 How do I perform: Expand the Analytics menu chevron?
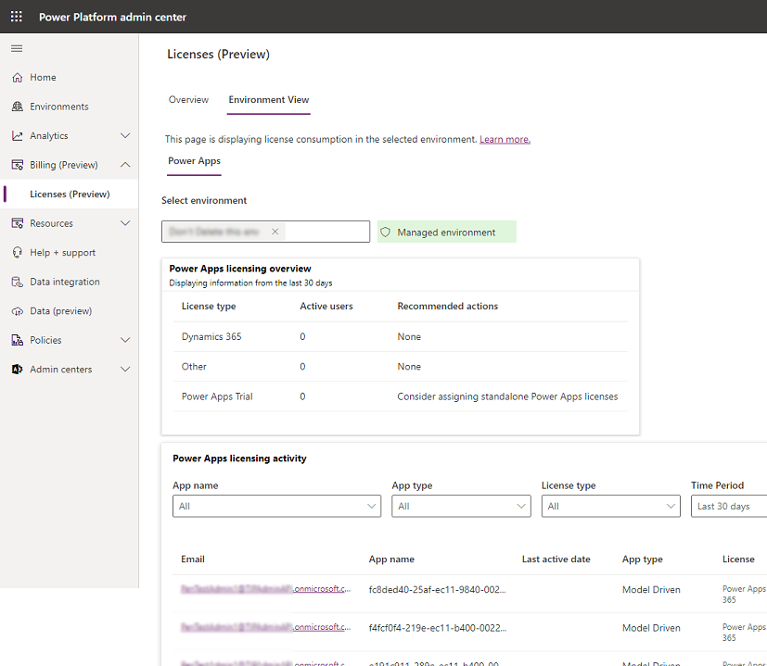tap(125, 136)
